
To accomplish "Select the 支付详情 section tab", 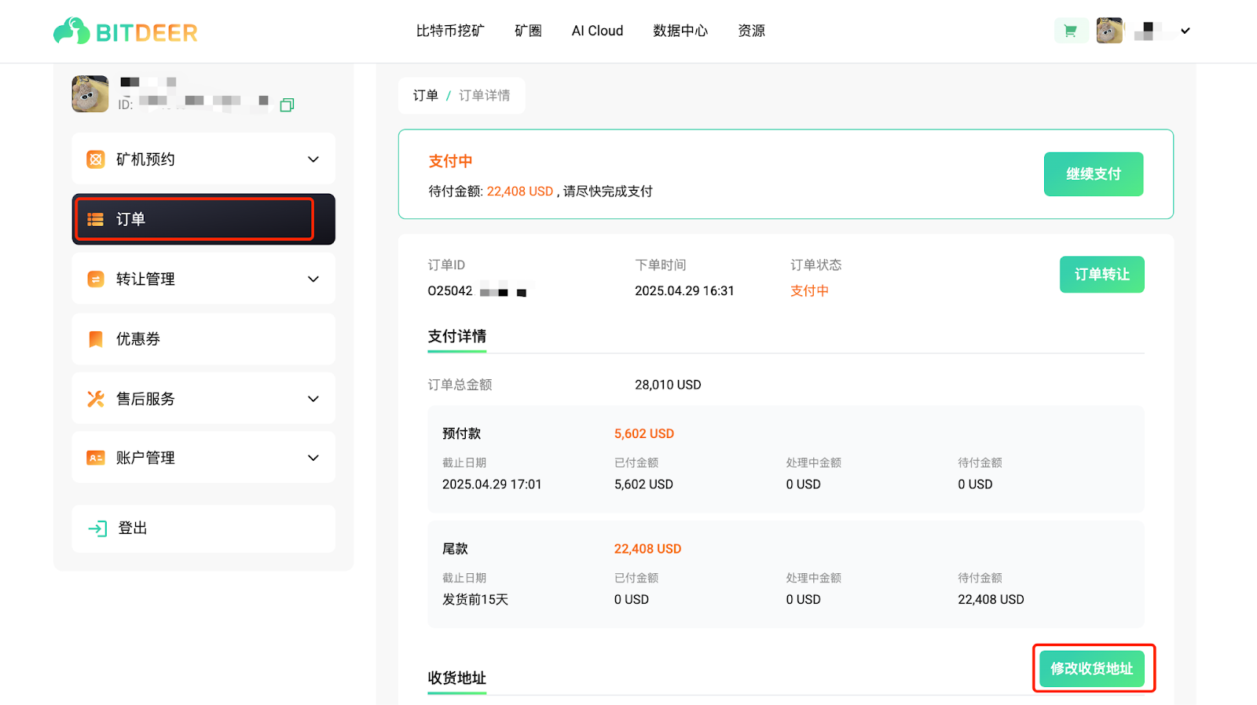I will (x=457, y=337).
